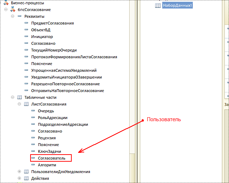Click the attribute icon beside РольАдресации

(x=33, y=117)
